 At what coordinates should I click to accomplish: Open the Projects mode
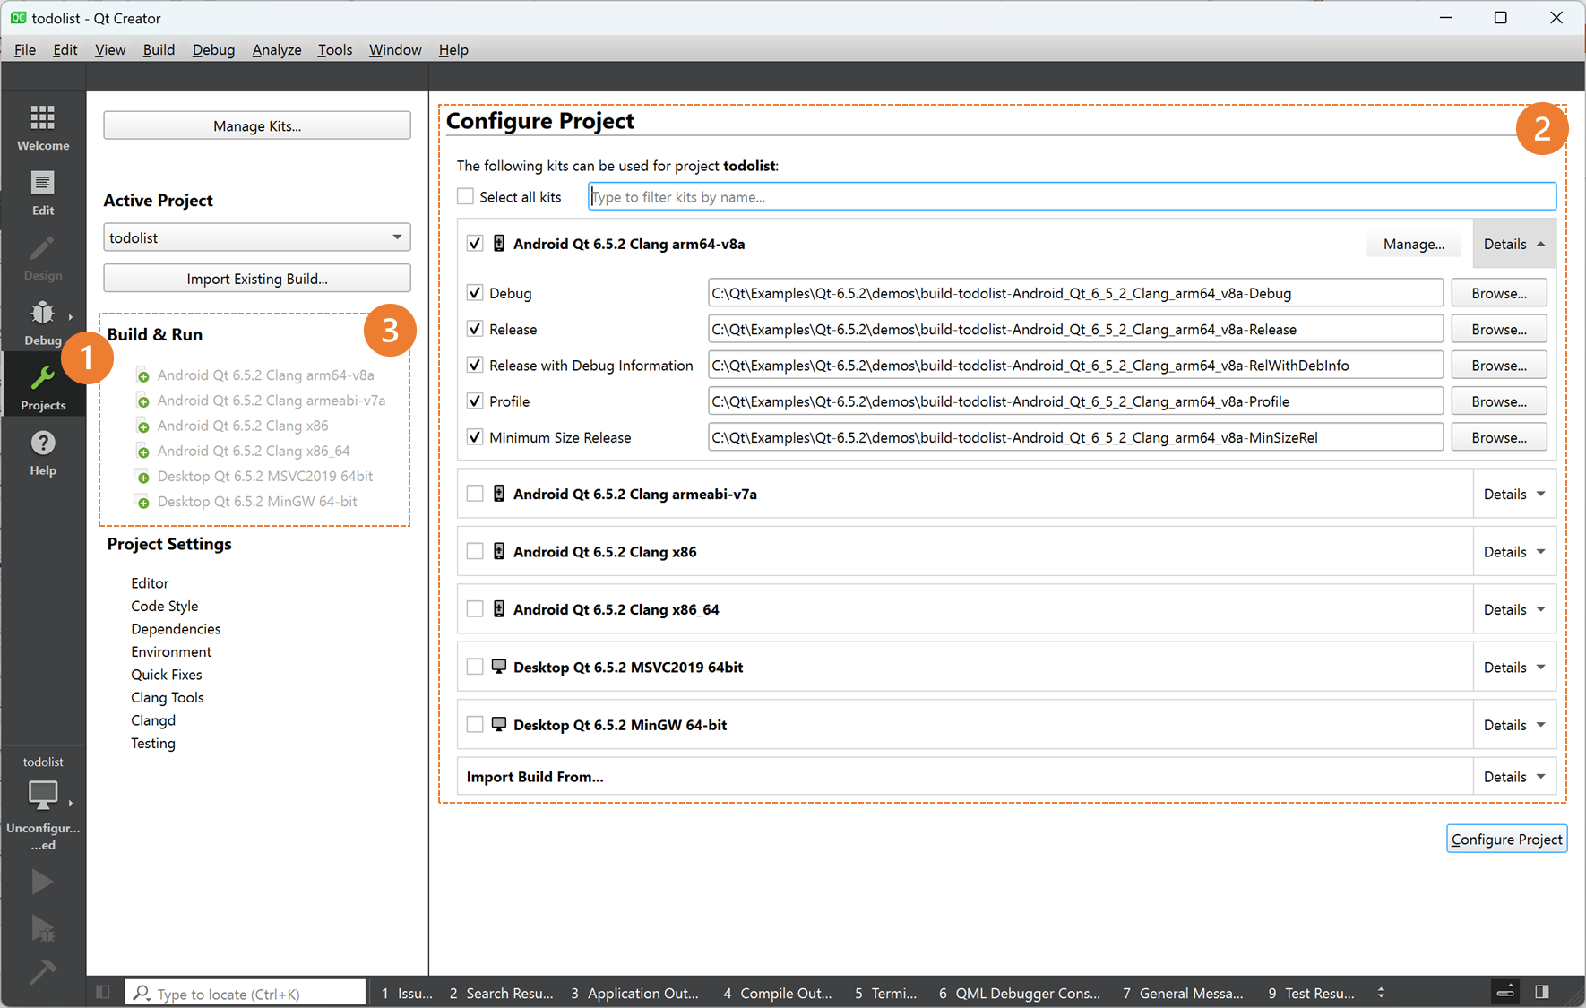pyautogui.click(x=43, y=387)
